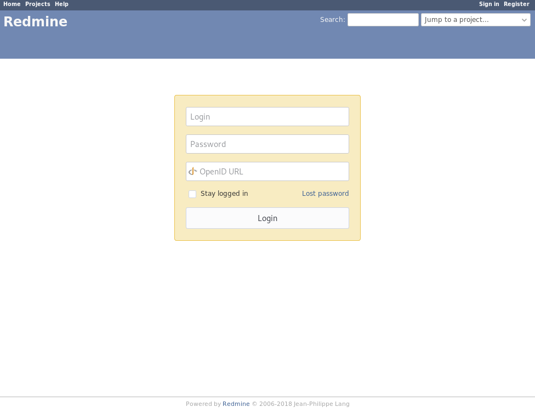Enable the Stay logged in checkbox
The height and width of the screenshot is (418, 535).
tap(192, 194)
